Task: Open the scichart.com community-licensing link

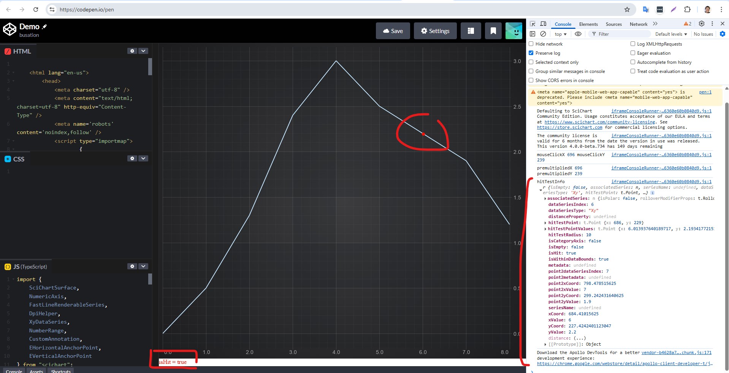Action: pos(599,122)
